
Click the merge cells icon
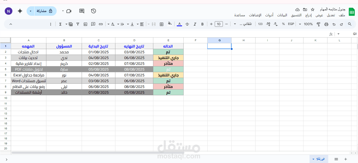[x=154, y=24]
